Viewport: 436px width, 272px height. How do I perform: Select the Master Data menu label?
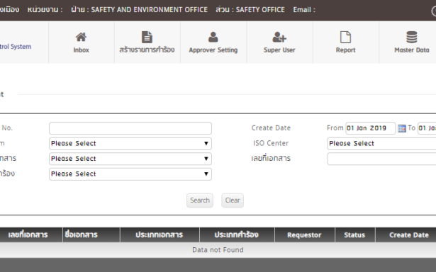tap(412, 50)
